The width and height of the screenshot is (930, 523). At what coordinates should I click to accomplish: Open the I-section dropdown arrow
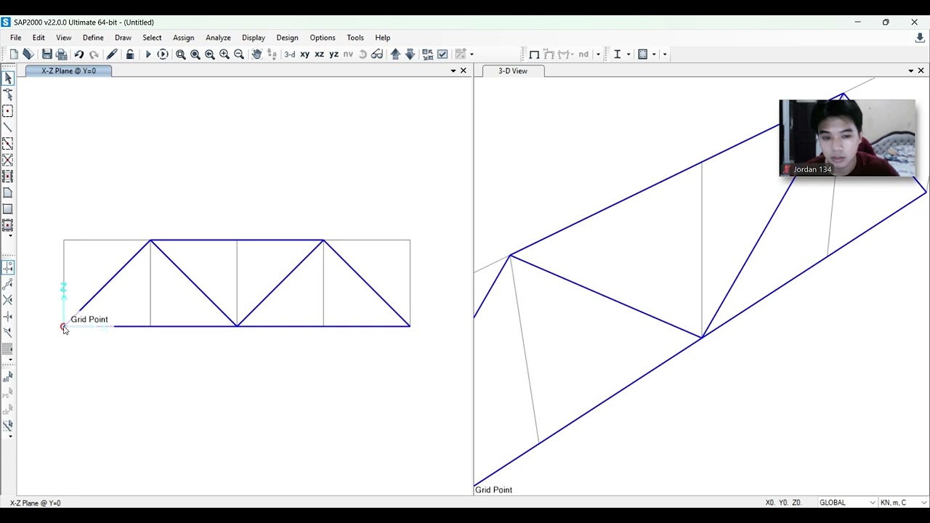point(628,54)
